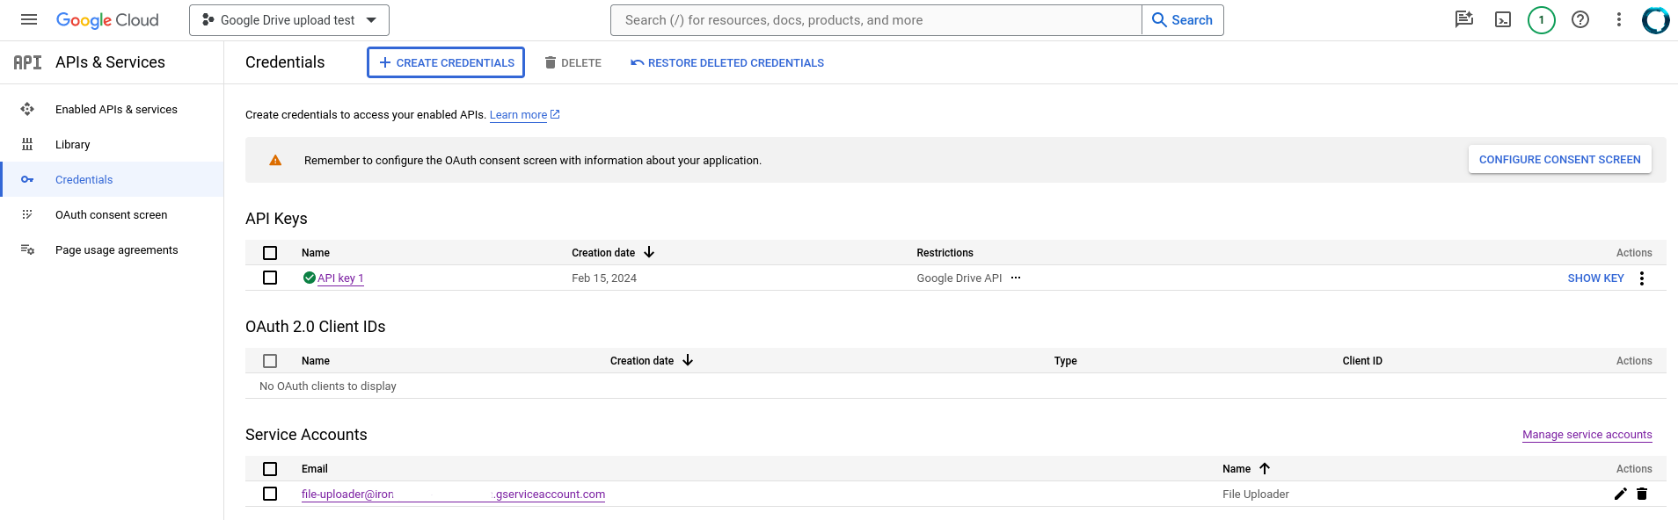
Task: Edit the File Uploader service account
Action: pyautogui.click(x=1620, y=494)
